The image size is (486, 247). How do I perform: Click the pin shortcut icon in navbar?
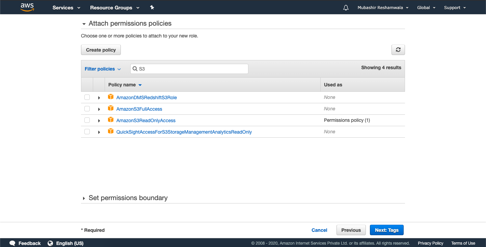click(152, 7)
